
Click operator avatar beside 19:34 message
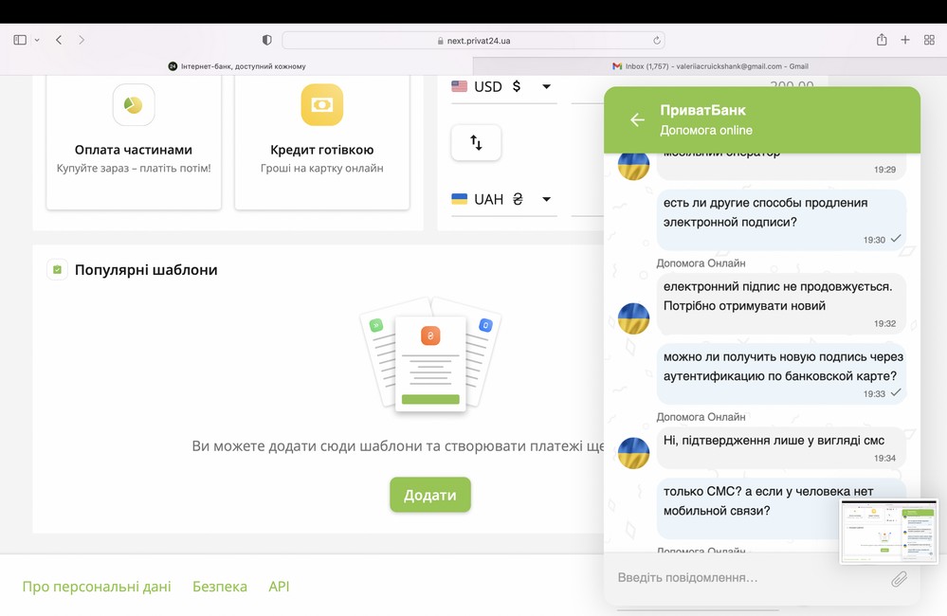pyautogui.click(x=633, y=453)
